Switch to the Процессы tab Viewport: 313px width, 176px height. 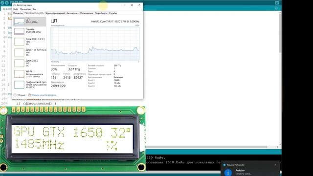[18, 13]
